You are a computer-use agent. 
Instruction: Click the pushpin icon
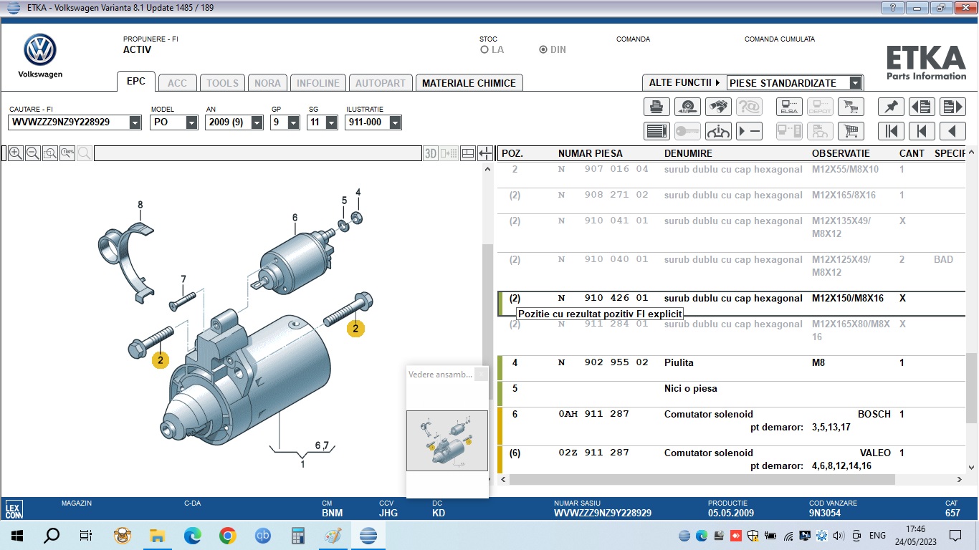tap(891, 107)
